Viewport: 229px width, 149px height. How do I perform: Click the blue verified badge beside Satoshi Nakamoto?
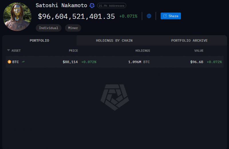click(x=92, y=6)
